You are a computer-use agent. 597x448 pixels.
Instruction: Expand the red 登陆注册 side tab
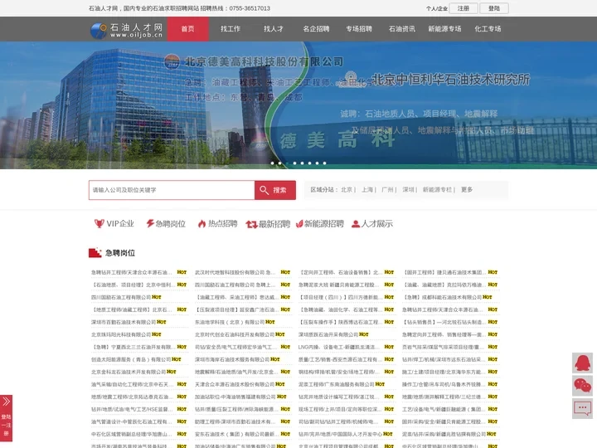coord(6,418)
